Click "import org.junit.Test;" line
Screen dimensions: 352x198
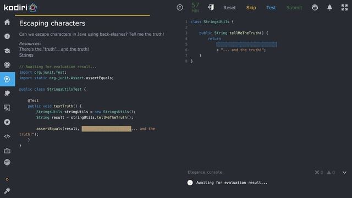pos(43,72)
